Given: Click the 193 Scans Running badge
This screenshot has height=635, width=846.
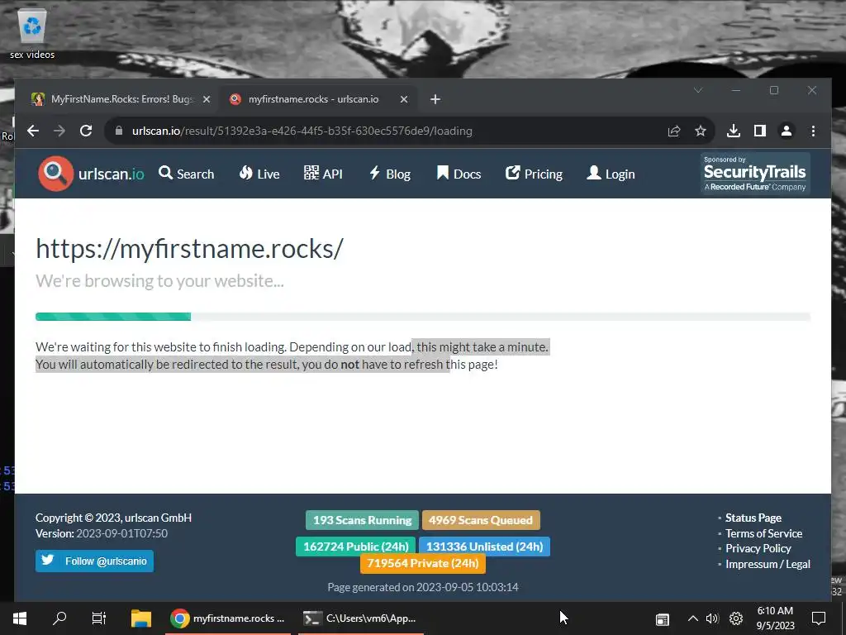Looking at the screenshot, I should point(362,520).
